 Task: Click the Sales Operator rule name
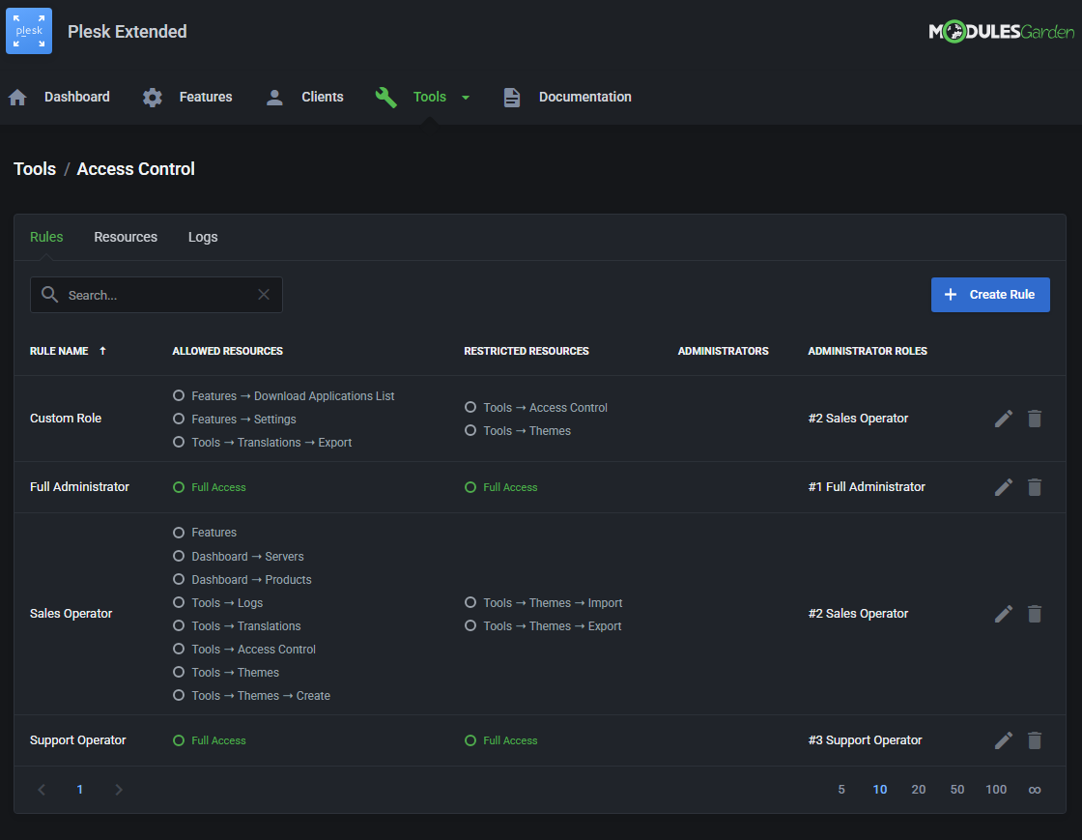[x=71, y=614]
